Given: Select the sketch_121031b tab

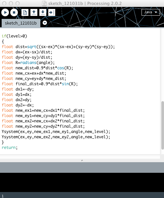Looking at the screenshot, I should pos(21,23).
